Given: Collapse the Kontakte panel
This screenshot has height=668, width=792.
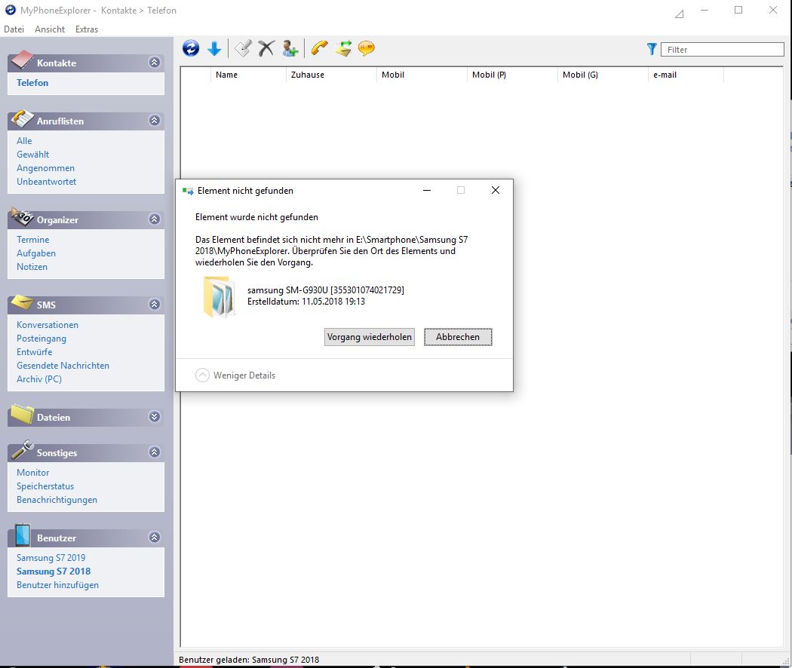Looking at the screenshot, I should (155, 62).
